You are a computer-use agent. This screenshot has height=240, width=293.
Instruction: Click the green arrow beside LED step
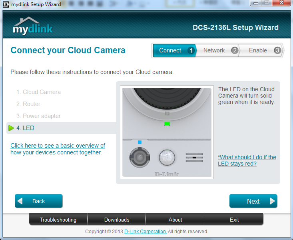point(11,128)
